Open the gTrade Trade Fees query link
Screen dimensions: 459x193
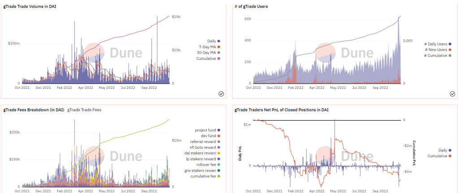point(84,110)
